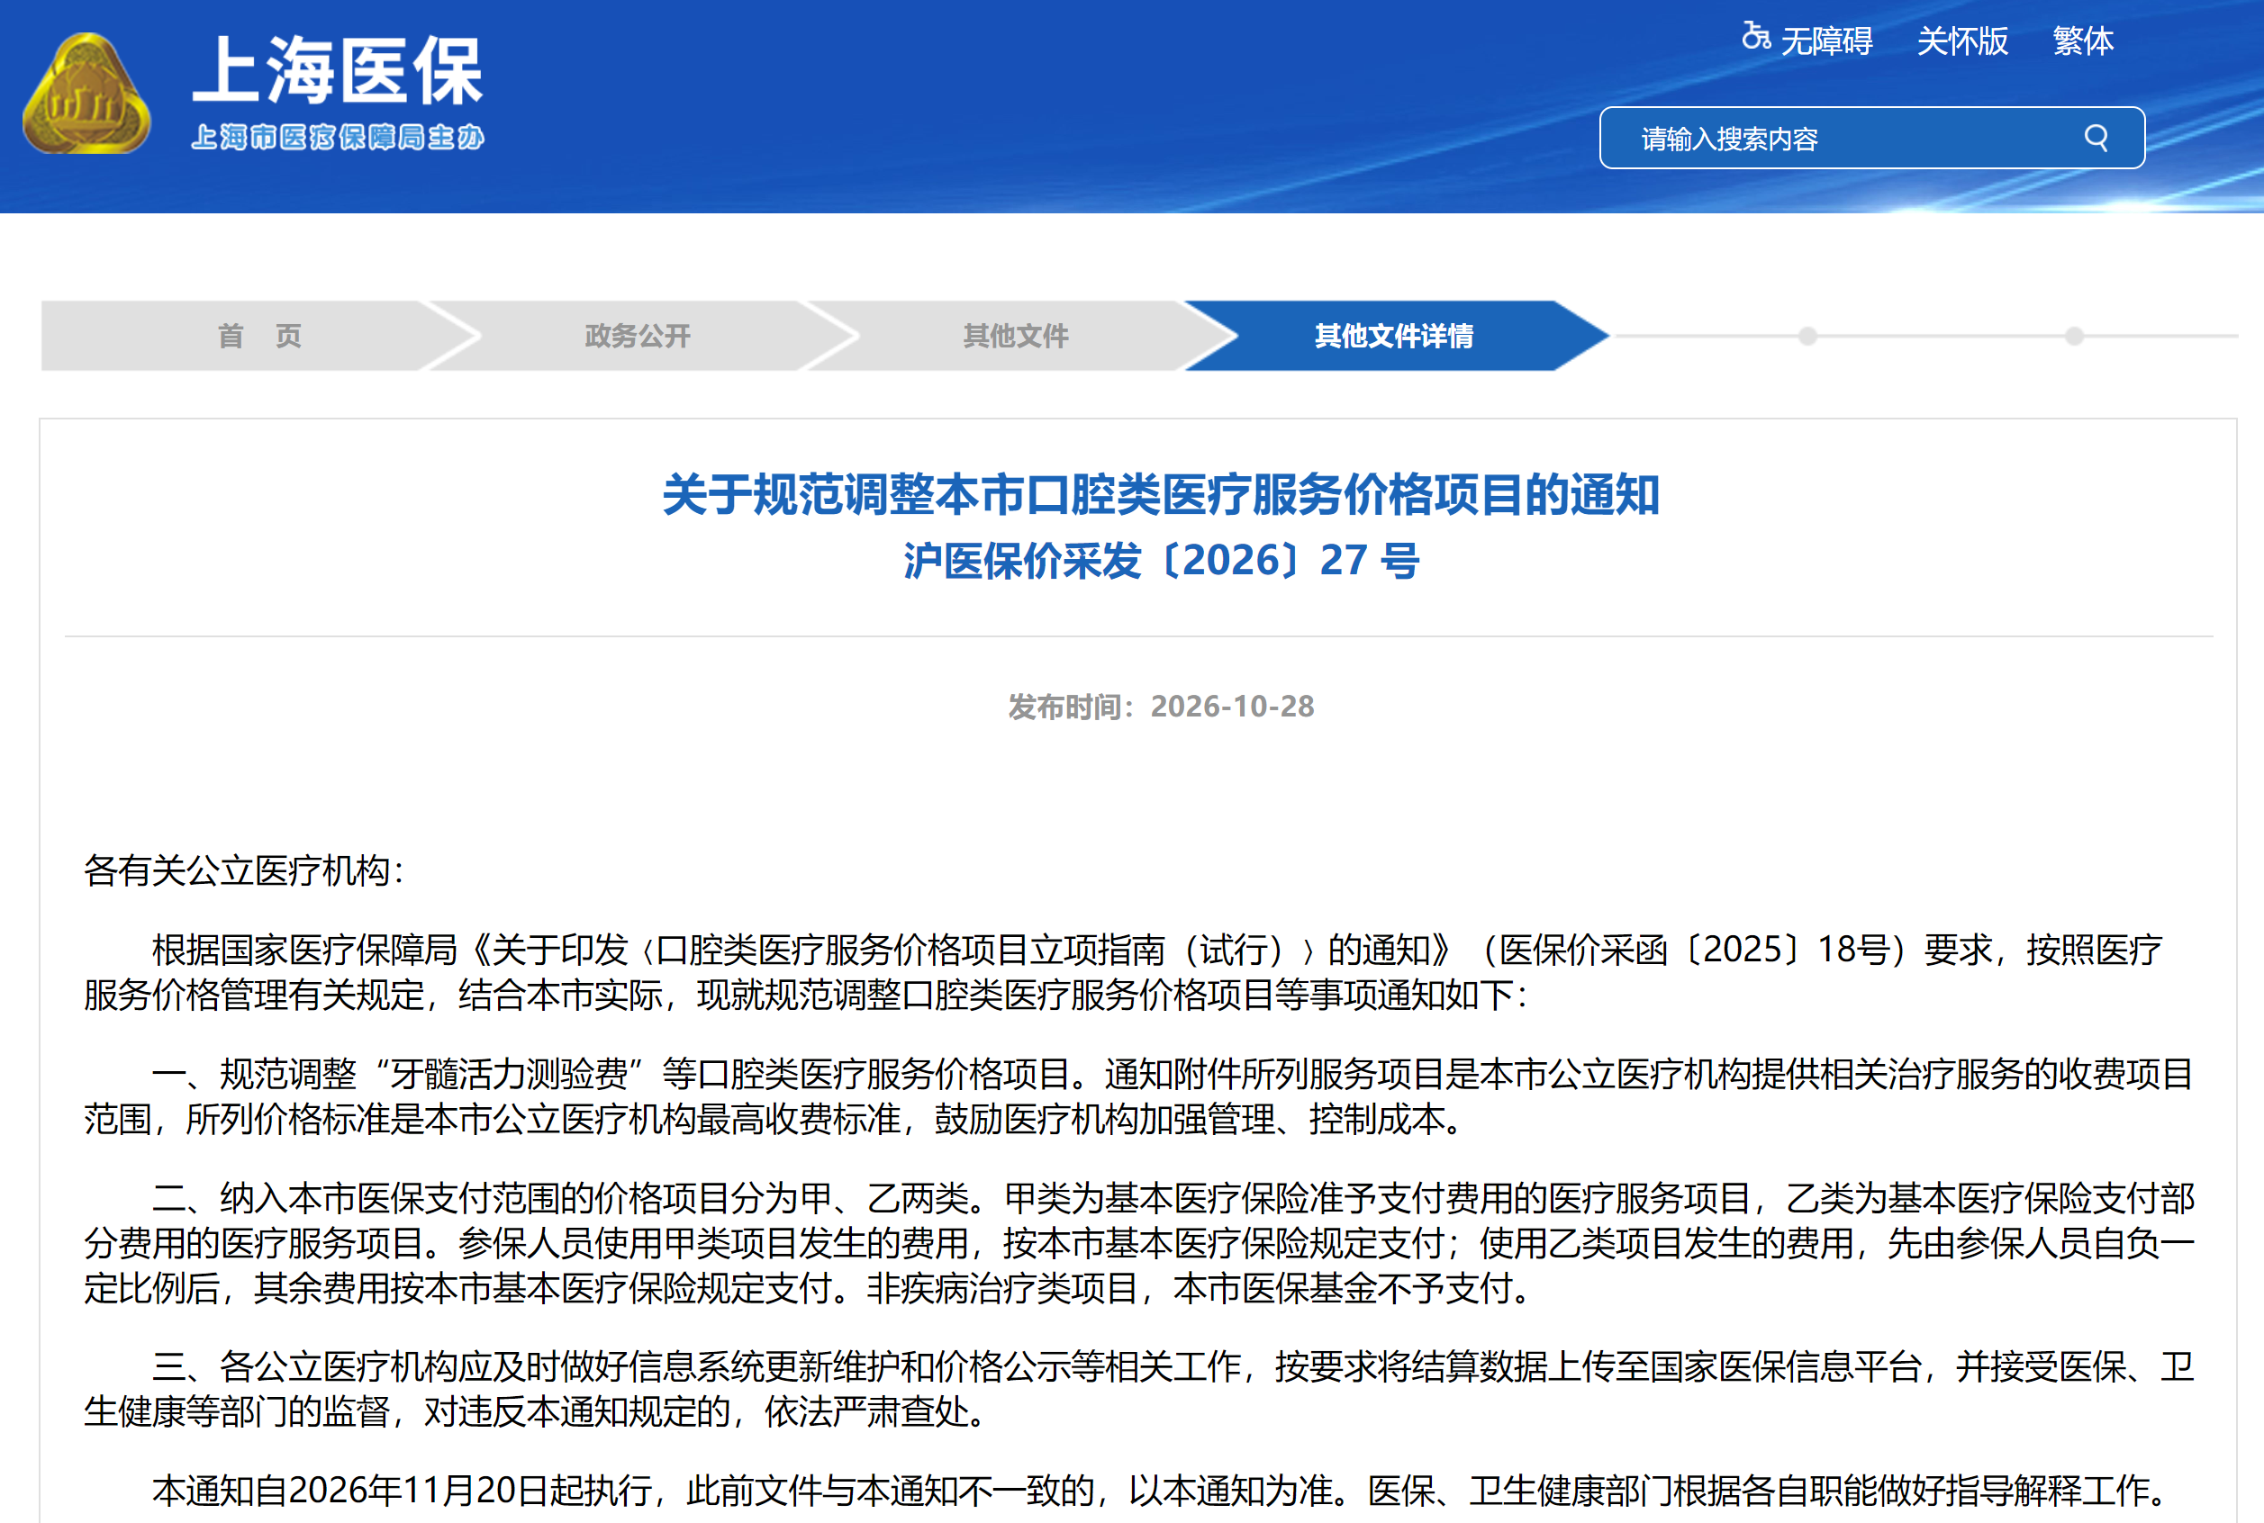Click the salutation 各有关公立医疗机构

236,870
